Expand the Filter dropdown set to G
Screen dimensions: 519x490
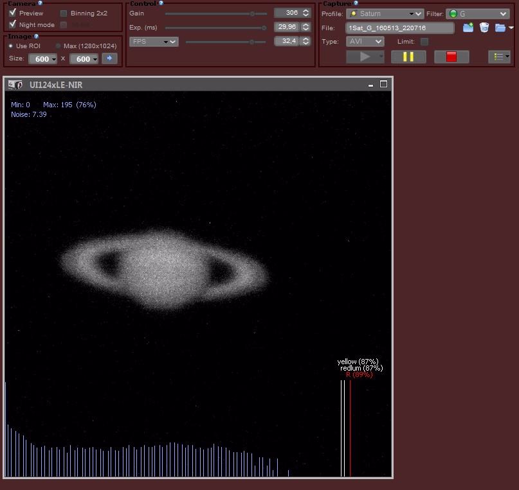tap(477, 13)
